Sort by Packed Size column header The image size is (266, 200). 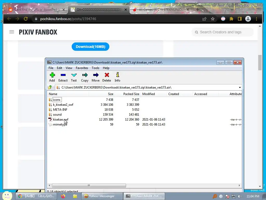click(128, 94)
